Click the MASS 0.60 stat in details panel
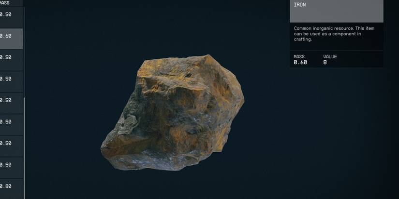399x199 pixels. pyautogui.click(x=300, y=60)
